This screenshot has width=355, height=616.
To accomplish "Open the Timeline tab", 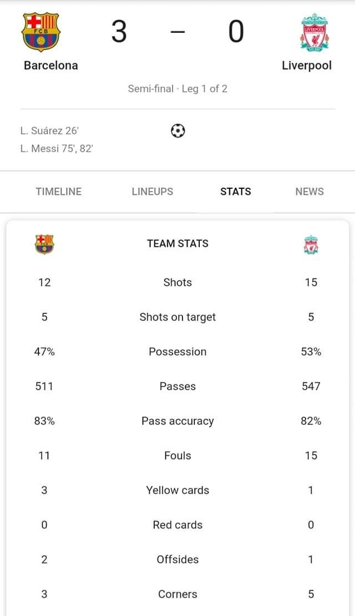I will click(58, 192).
